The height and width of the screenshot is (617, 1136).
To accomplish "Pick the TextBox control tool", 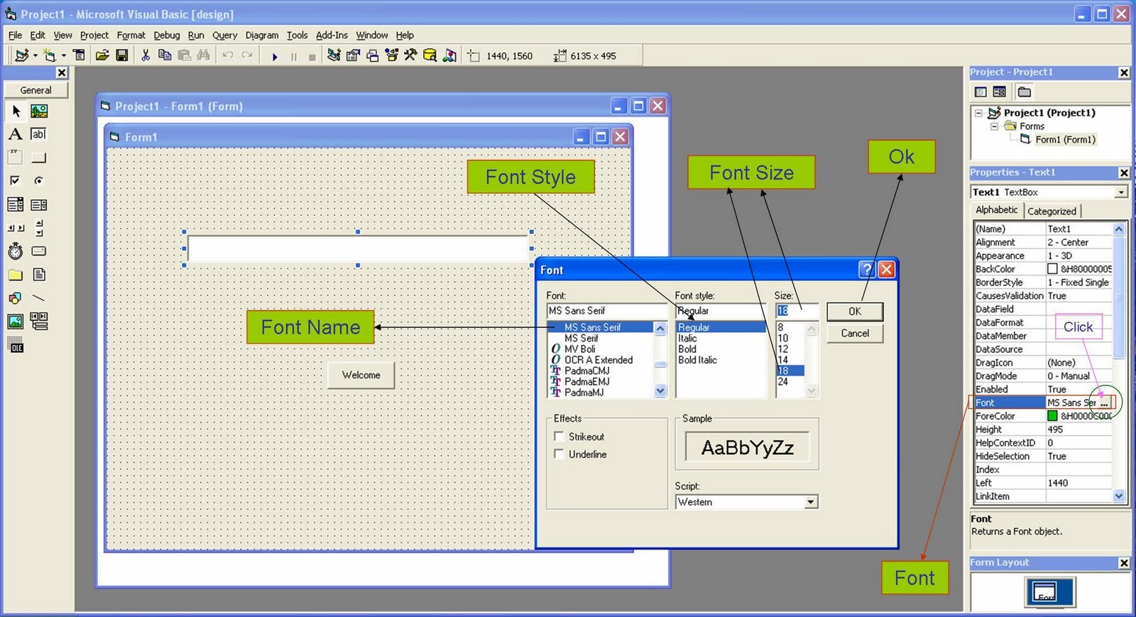I will (39, 134).
